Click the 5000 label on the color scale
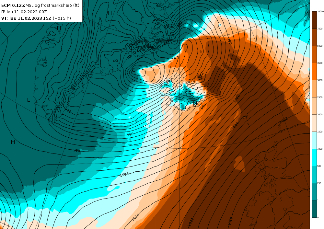Image resolution: width=324 pixels, height=229 pixels. (x=320, y=46)
